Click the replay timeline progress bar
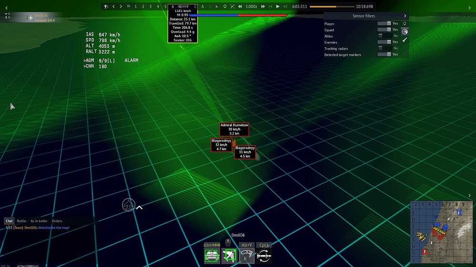 pos(332,6)
